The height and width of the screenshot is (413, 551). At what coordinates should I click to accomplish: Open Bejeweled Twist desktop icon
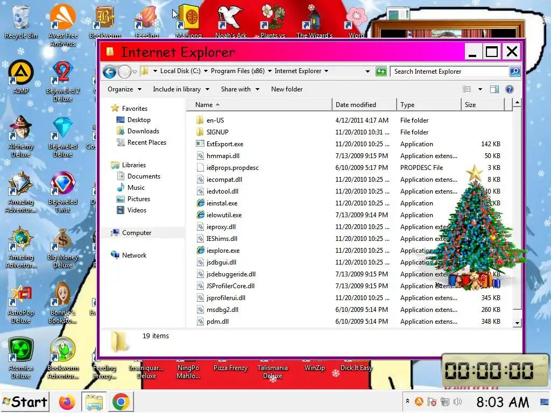(62, 192)
